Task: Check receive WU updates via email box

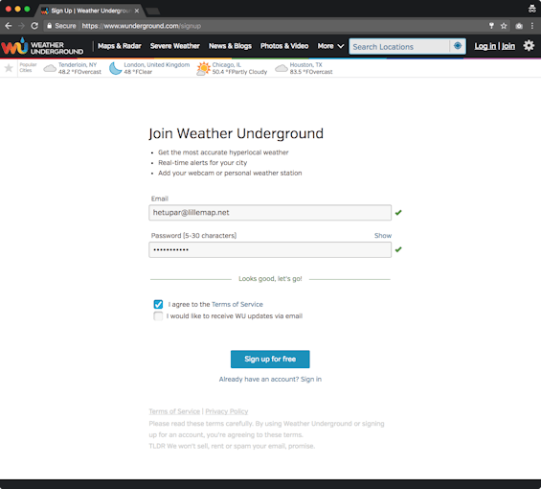Action: click(158, 315)
